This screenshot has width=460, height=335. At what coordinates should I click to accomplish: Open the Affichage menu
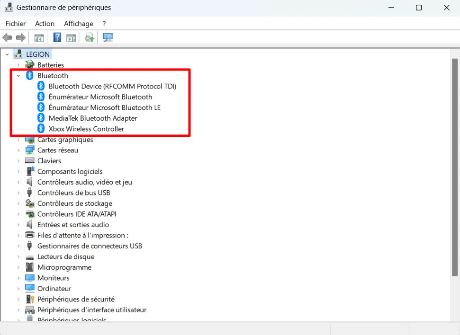tap(79, 24)
